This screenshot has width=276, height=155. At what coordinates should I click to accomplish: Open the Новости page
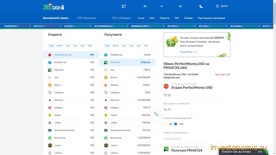tap(164, 18)
